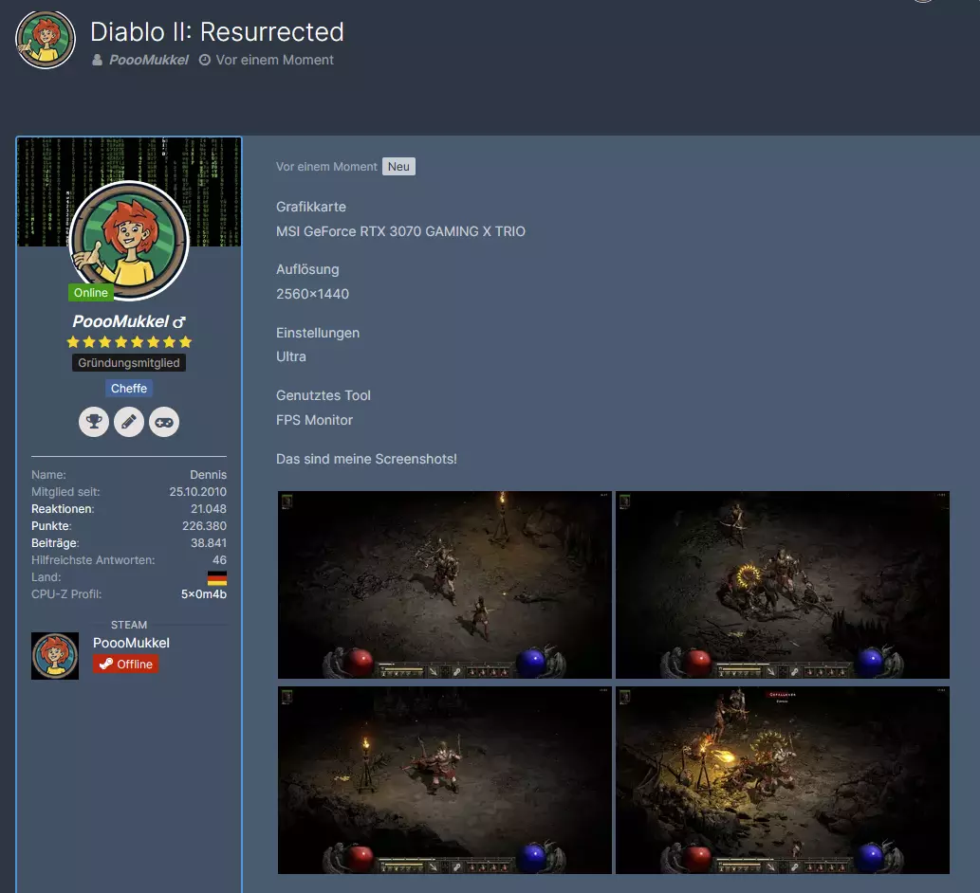Click the user icon before author name
980x893 pixels.
click(x=97, y=60)
